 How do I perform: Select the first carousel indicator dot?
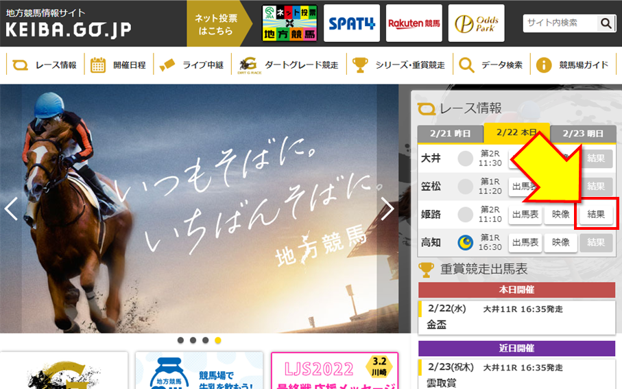(x=180, y=340)
